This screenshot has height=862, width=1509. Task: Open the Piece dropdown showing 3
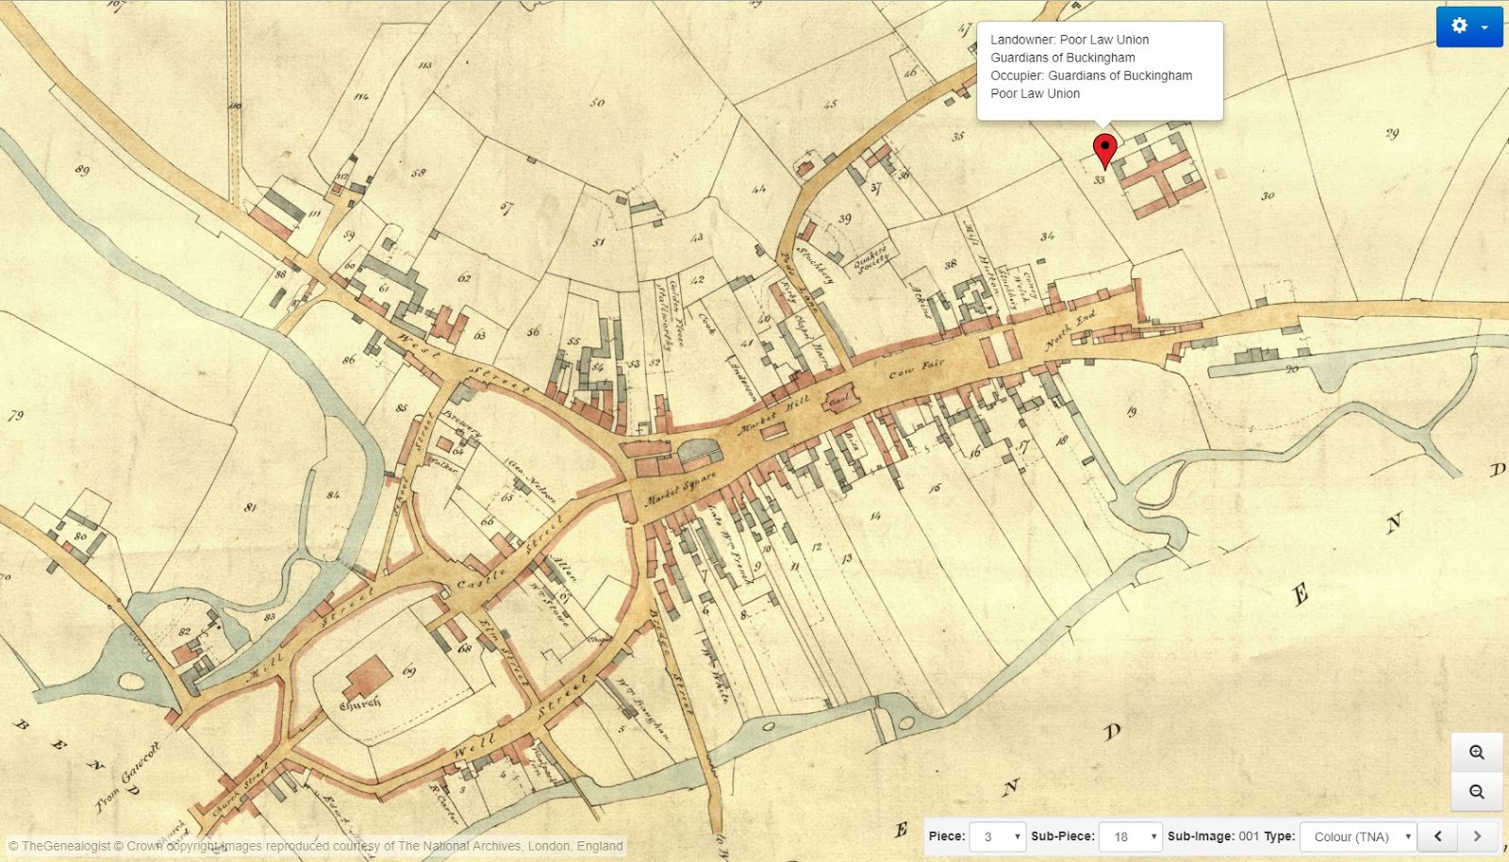point(1000,836)
